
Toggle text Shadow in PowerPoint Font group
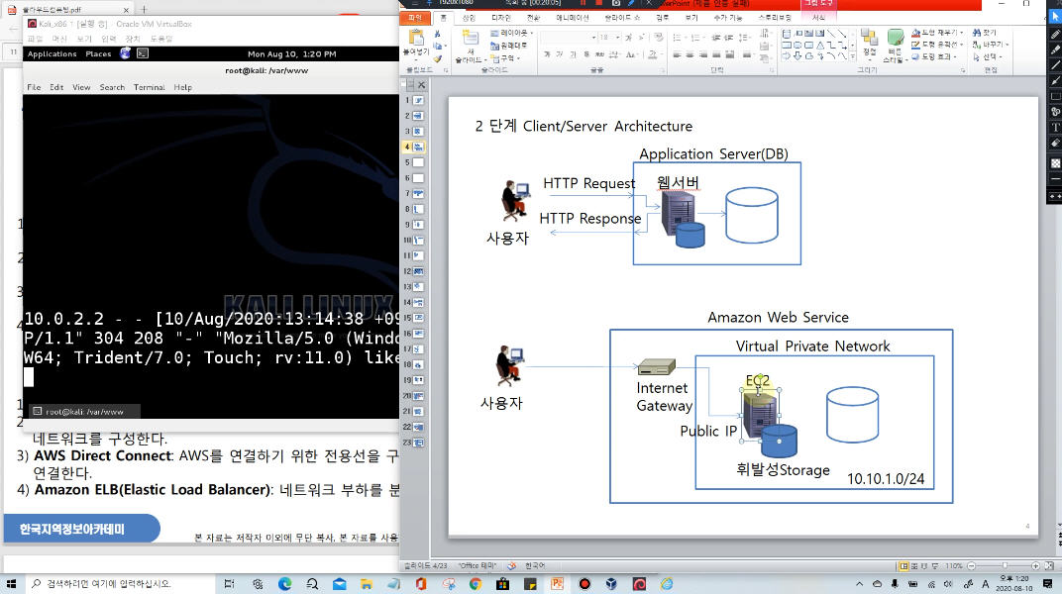pyautogui.click(x=586, y=54)
